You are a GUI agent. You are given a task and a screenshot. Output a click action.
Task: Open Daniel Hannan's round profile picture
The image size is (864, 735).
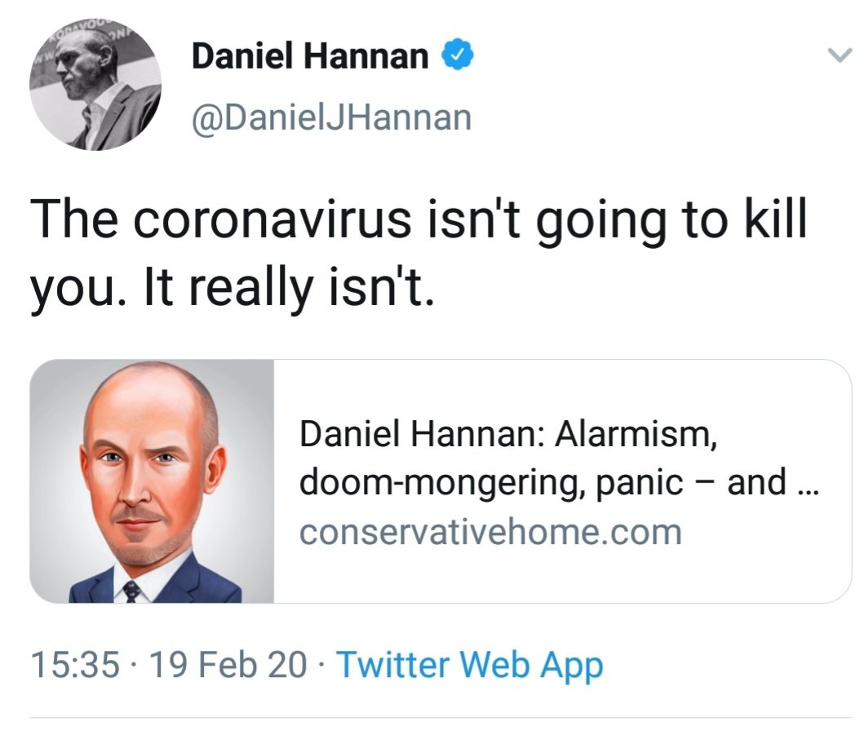click(95, 85)
